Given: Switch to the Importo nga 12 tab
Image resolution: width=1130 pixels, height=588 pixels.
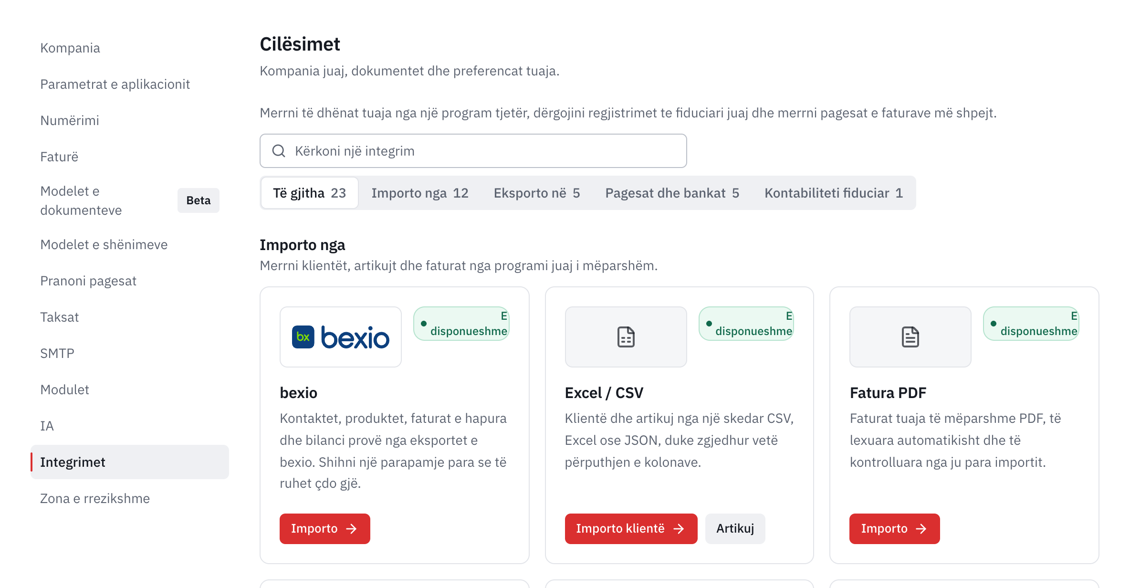Looking at the screenshot, I should coord(420,193).
